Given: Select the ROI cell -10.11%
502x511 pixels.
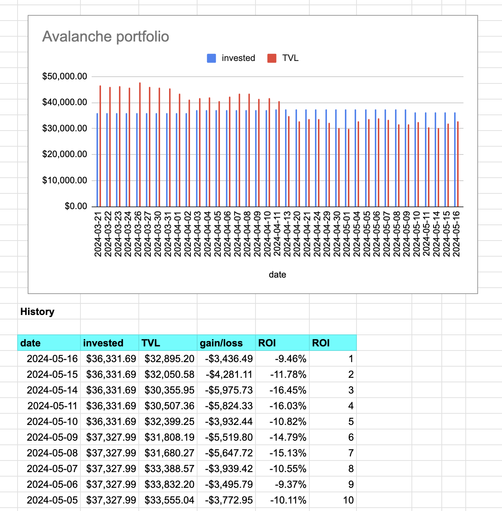Looking at the screenshot, I should point(282,500).
